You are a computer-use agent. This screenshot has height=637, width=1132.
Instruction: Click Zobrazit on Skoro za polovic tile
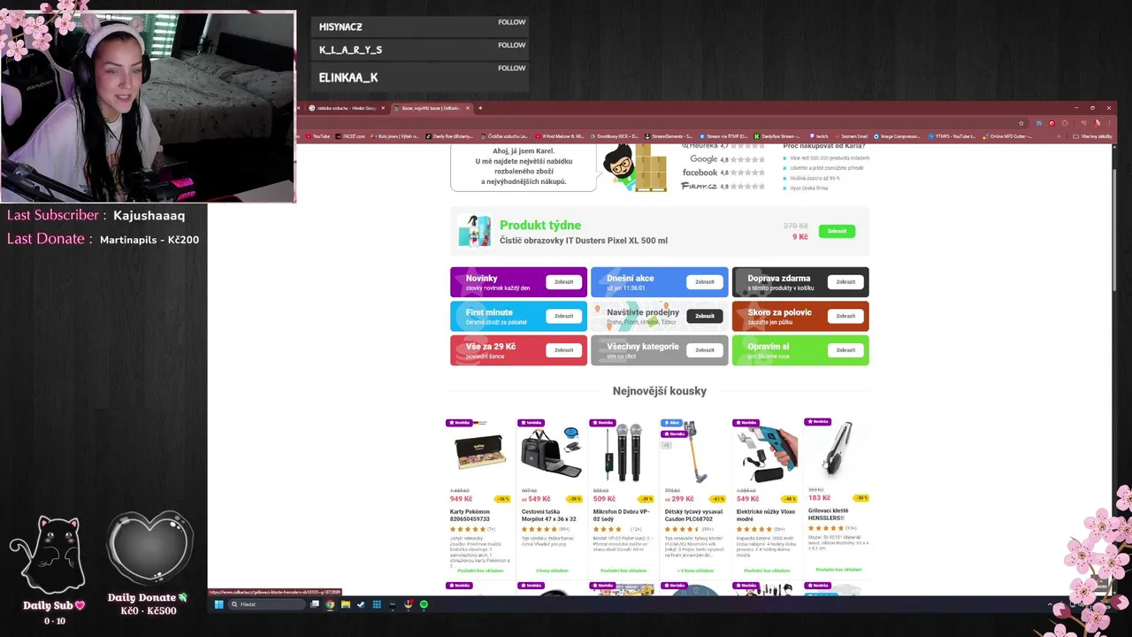[x=845, y=316]
